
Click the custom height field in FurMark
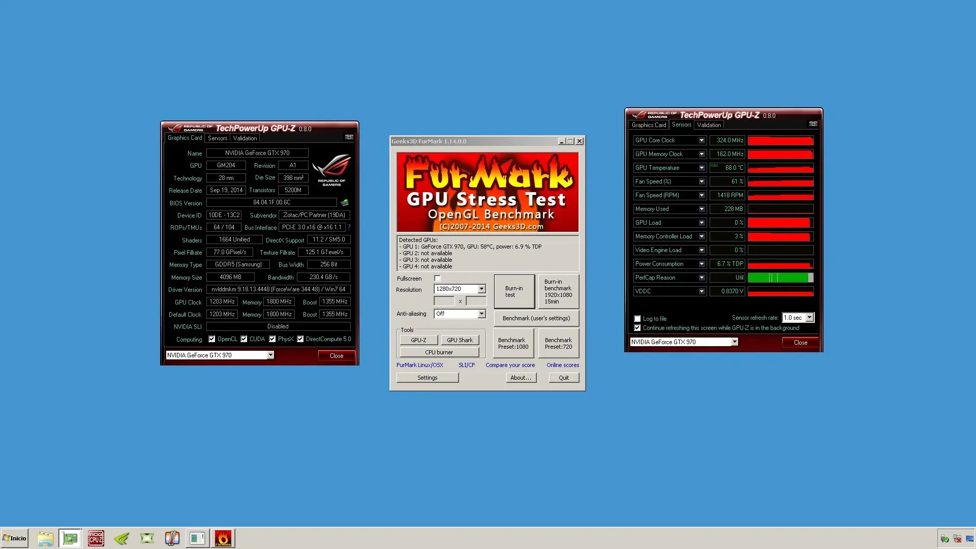(476, 301)
